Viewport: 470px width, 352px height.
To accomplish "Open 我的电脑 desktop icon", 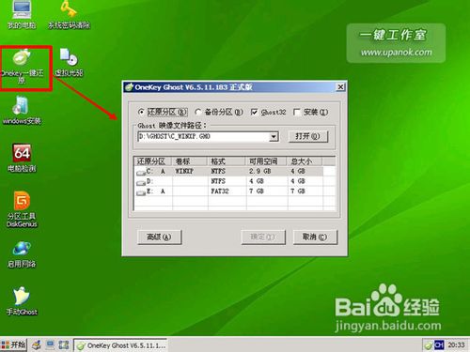I will click(x=22, y=15).
